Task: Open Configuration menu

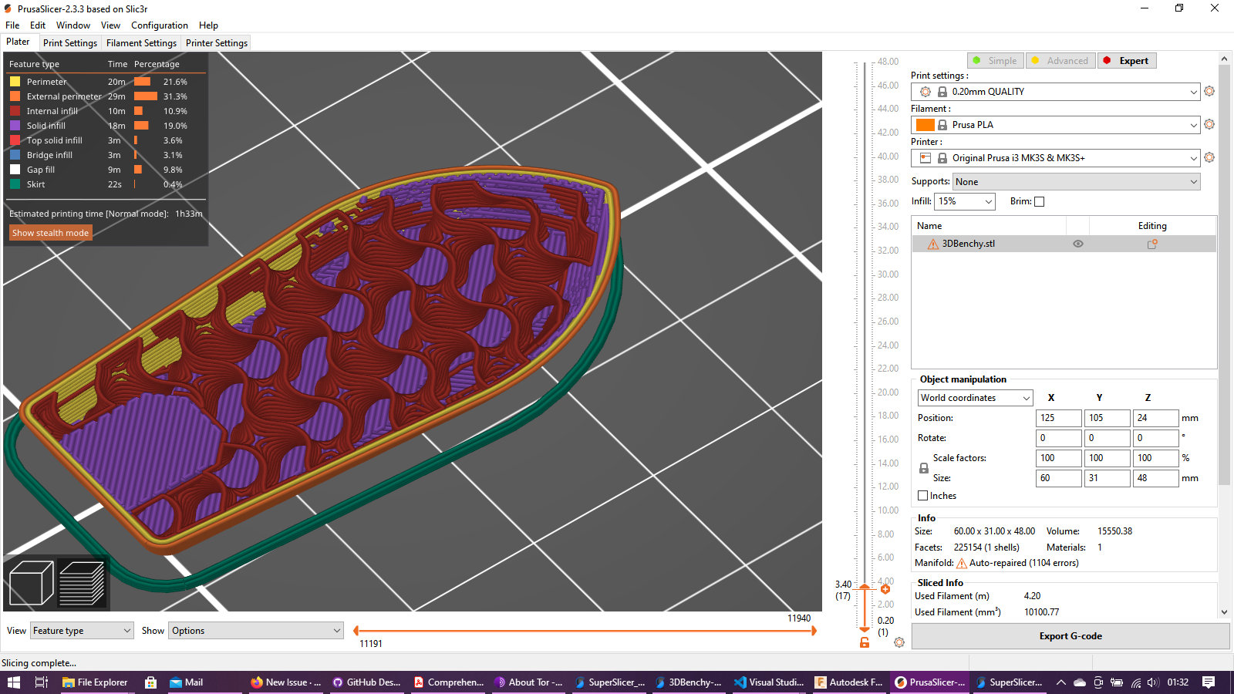Action: [x=160, y=25]
